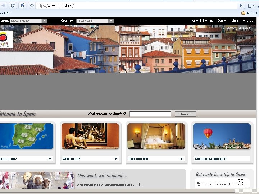This screenshot has height=194, width=259.
Task: Click the hand icon in trip panel
Action: click(198, 184)
